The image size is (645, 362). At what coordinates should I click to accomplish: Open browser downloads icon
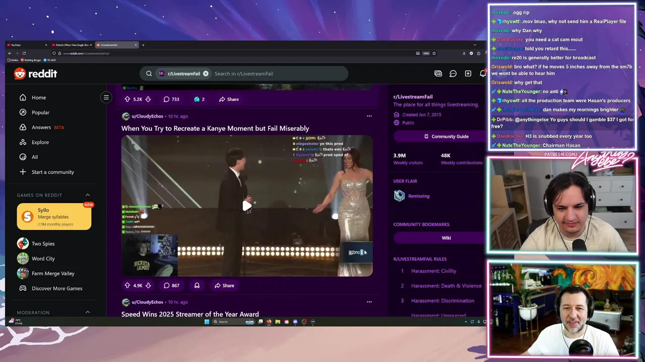pyautogui.click(x=464, y=53)
